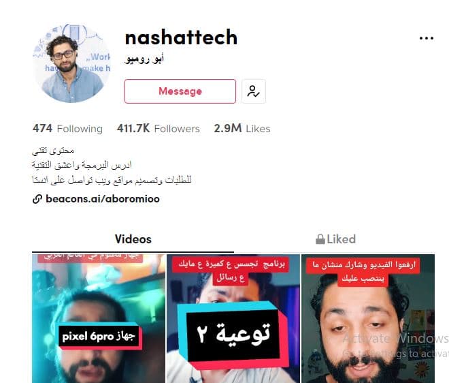The height and width of the screenshot is (383, 449).
Task: Click the following/unfollow person icon button
Action: tap(254, 91)
